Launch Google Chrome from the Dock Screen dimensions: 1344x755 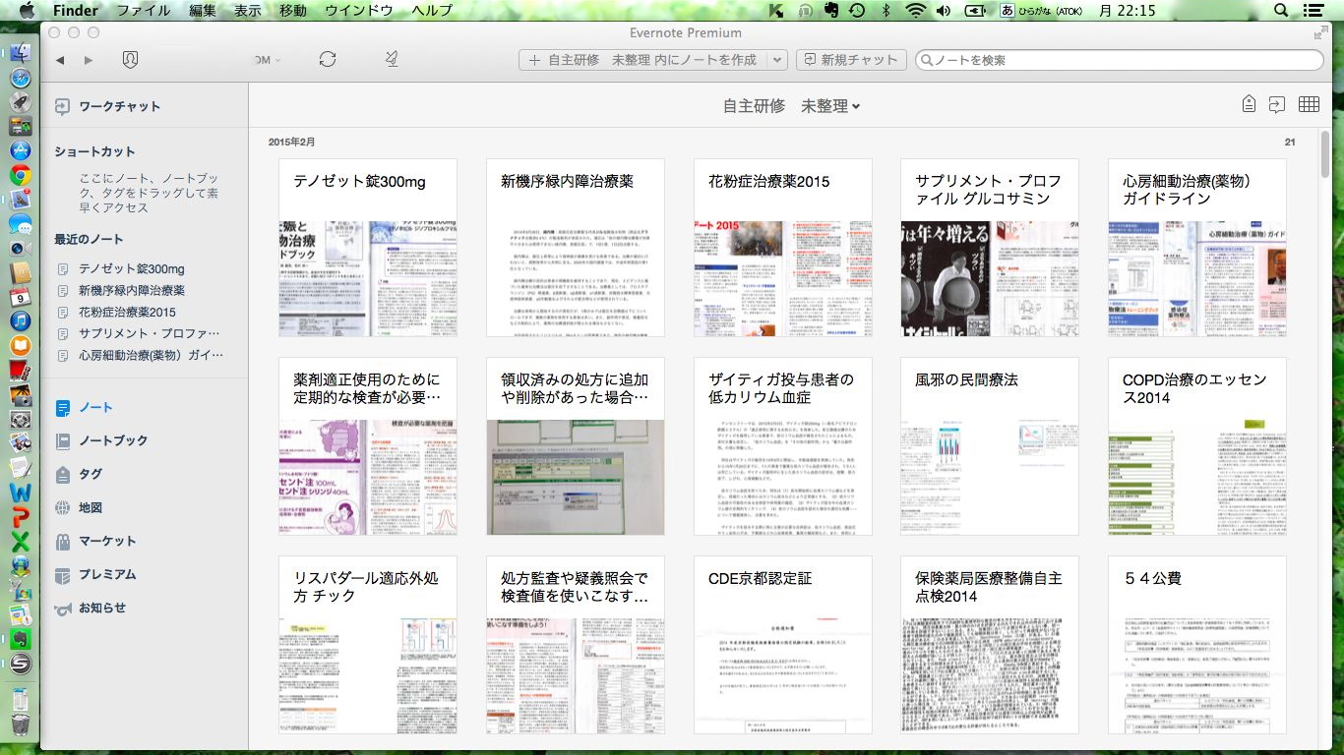(20, 176)
